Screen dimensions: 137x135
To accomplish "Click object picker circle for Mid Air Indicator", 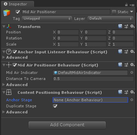I will pyautogui.click(x=132, y=73).
